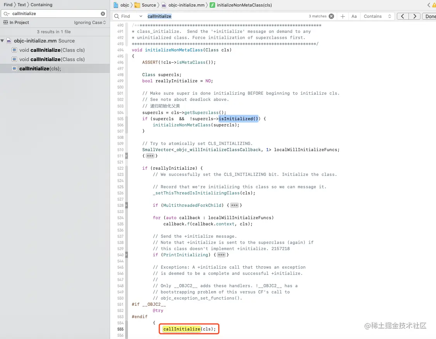Click initializeNonMetaClass(supercls) call on line 506
The image size is (436, 339).
point(196,125)
